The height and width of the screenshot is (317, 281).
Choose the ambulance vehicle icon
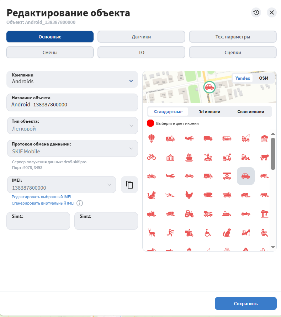click(x=170, y=138)
